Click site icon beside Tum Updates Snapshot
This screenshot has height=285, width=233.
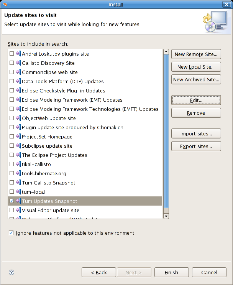18,201
